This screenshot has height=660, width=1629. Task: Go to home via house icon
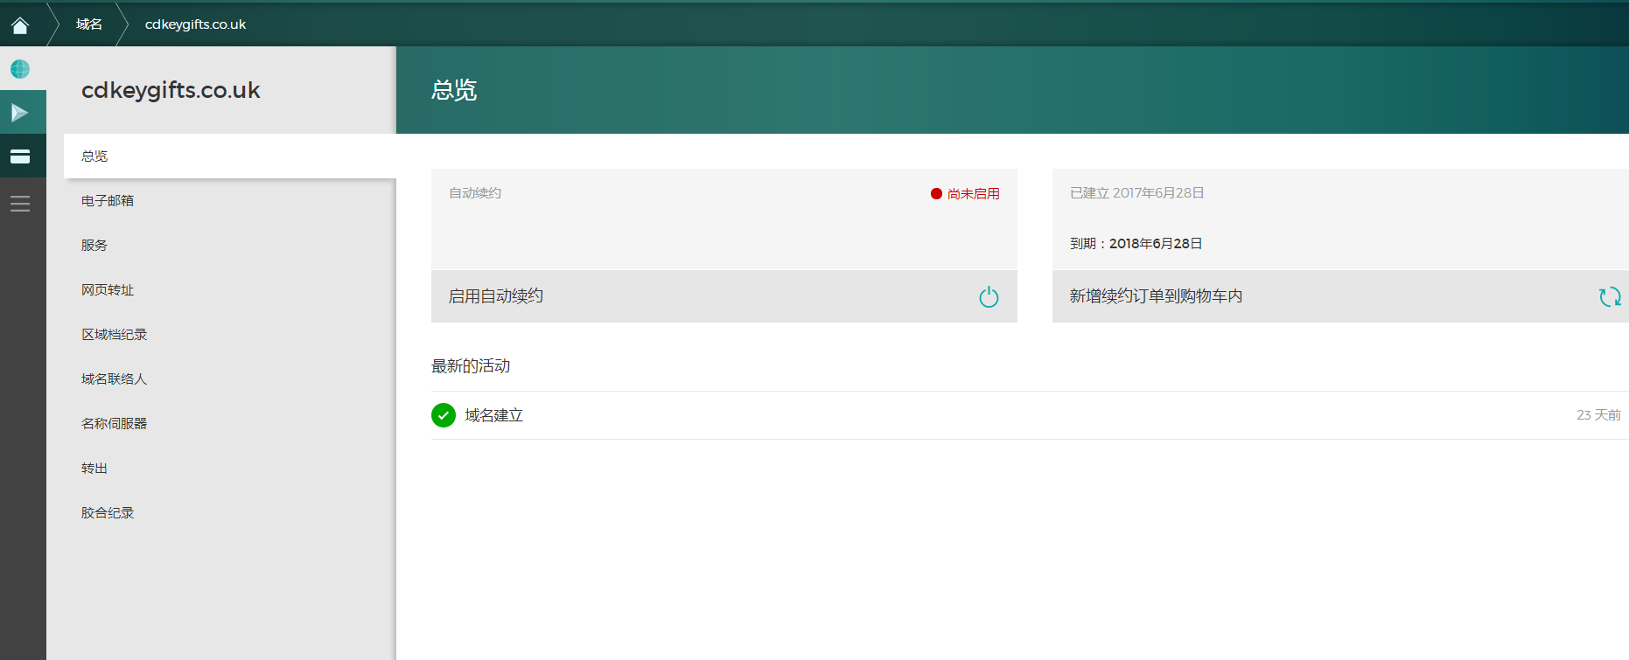(20, 24)
